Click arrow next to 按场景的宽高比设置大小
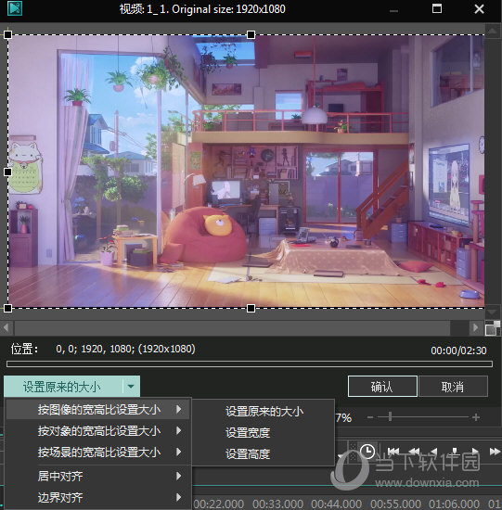 (178, 452)
